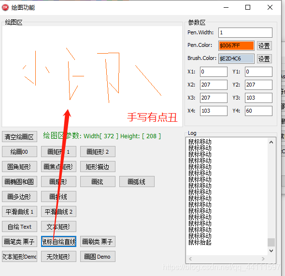Click the 画弦 button
The image size is (285, 276).
(98, 181)
